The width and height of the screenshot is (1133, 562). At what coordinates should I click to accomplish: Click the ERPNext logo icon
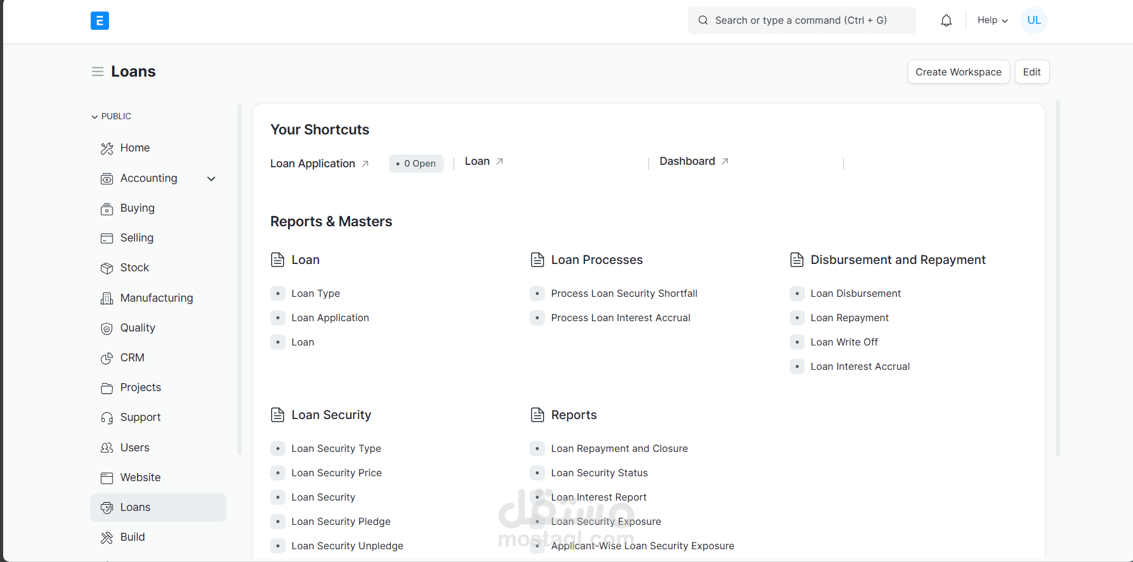tap(100, 21)
